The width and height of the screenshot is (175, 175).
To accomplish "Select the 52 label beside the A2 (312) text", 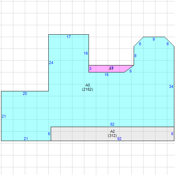I will (x=119, y=139).
